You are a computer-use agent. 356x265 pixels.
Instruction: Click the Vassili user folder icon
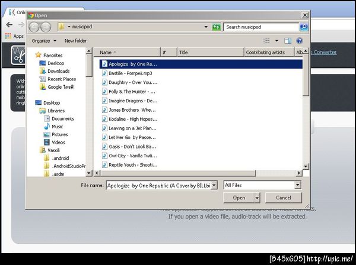pos(43,150)
